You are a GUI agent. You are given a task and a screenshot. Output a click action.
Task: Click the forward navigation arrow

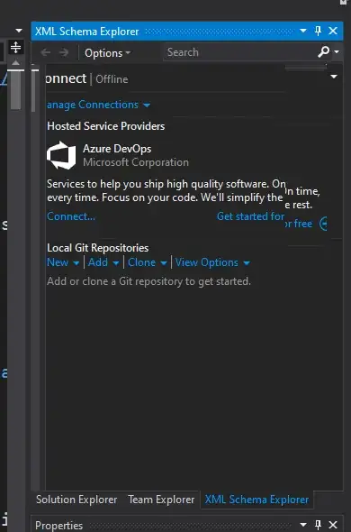(x=64, y=52)
